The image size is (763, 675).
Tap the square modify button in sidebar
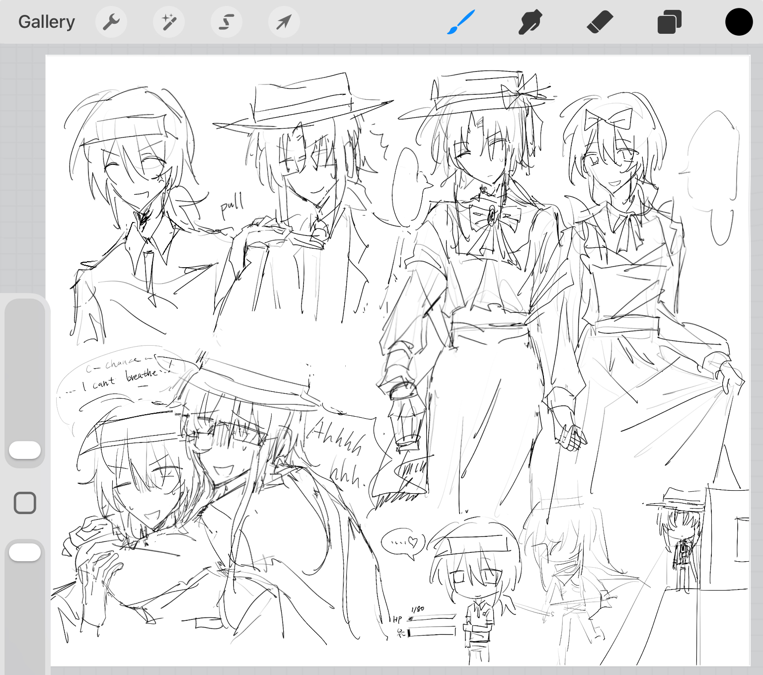[25, 503]
